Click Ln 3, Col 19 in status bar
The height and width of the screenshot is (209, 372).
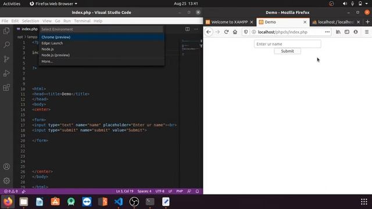[124, 191]
